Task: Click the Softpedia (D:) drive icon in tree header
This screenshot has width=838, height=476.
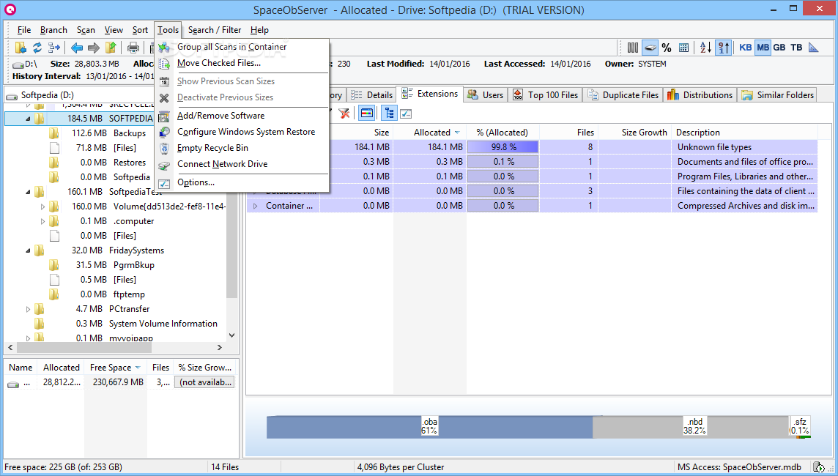Action: click(11, 96)
